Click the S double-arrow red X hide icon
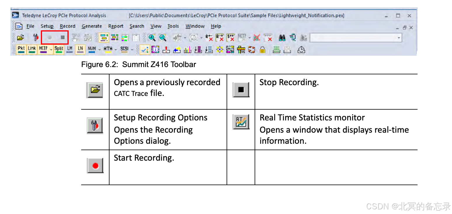The width and height of the screenshot is (452, 214). coord(230,38)
